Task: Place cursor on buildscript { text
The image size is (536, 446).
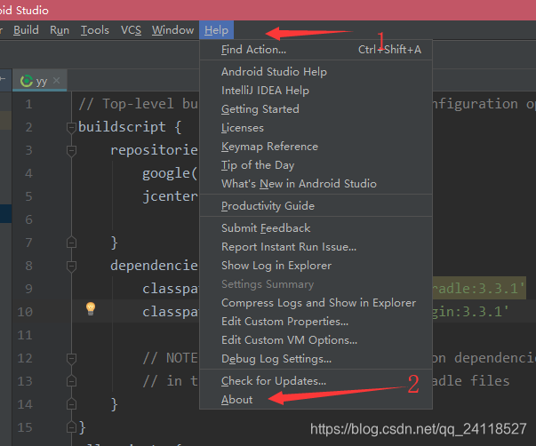Action: (x=130, y=127)
